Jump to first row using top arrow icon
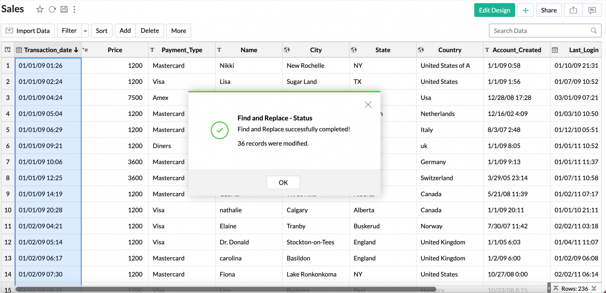606x293 pixels. click(x=556, y=288)
